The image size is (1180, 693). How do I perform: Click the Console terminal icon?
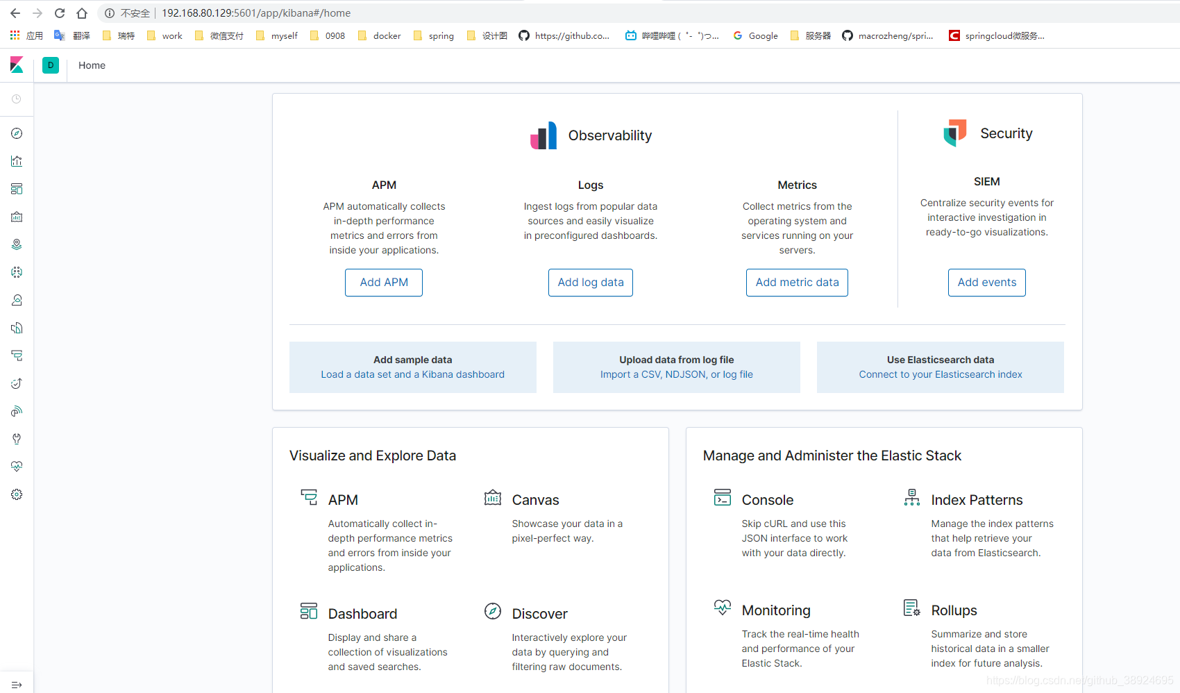[x=723, y=497]
